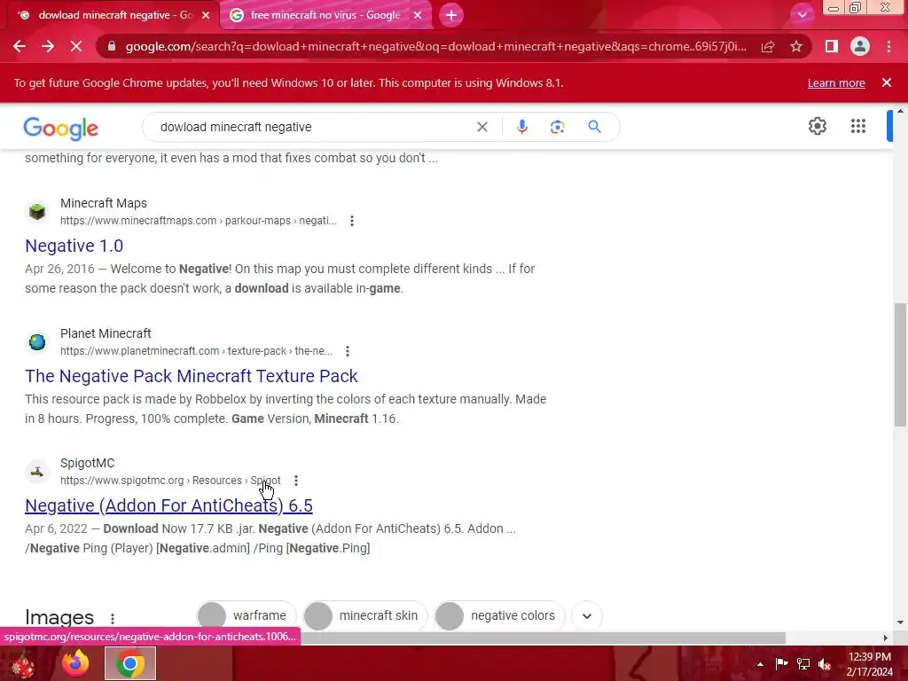Open 'Negative (Addon For AntiCheats) 6.5' result

(x=168, y=505)
